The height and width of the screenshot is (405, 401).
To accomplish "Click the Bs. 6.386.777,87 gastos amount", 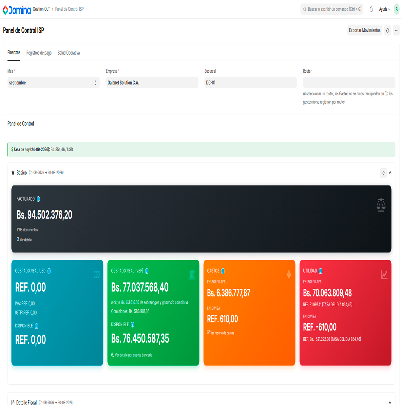I will coord(229,293).
